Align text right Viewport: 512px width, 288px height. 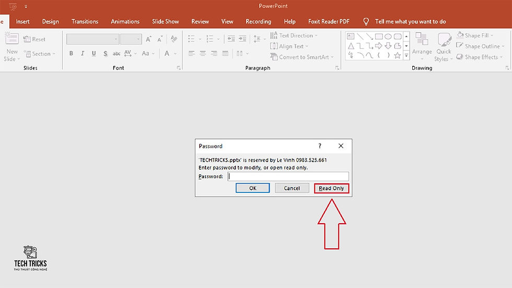(x=214, y=53)
